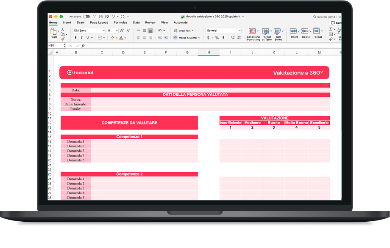390x248 pixels.
Task: Click the Cut scissors icon
Action: (62, 30)
